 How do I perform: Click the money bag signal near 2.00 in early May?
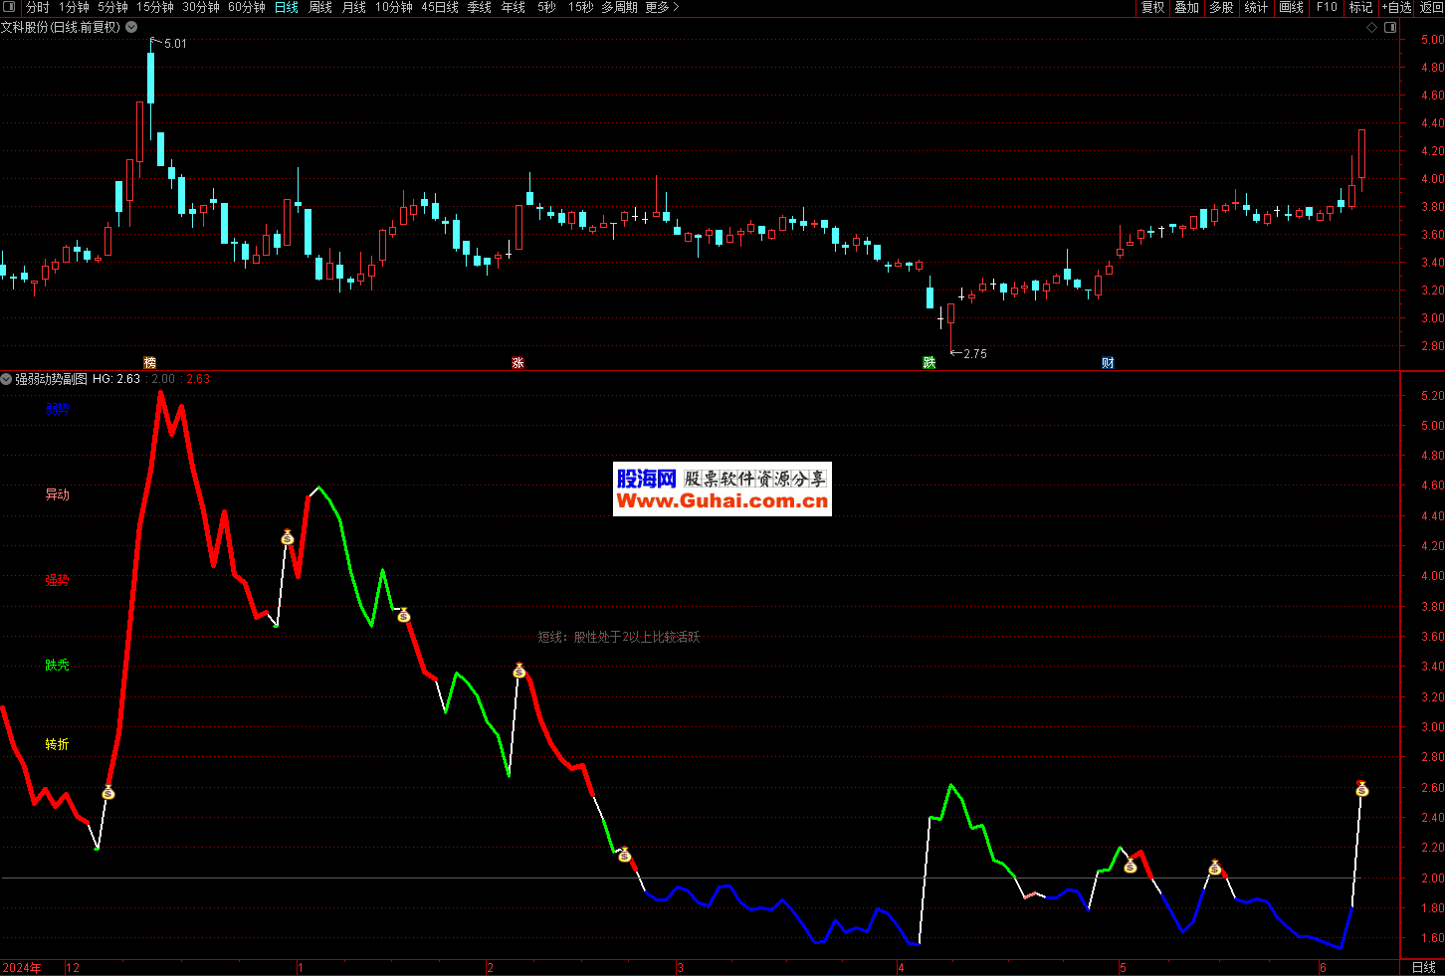(1131, 867)
